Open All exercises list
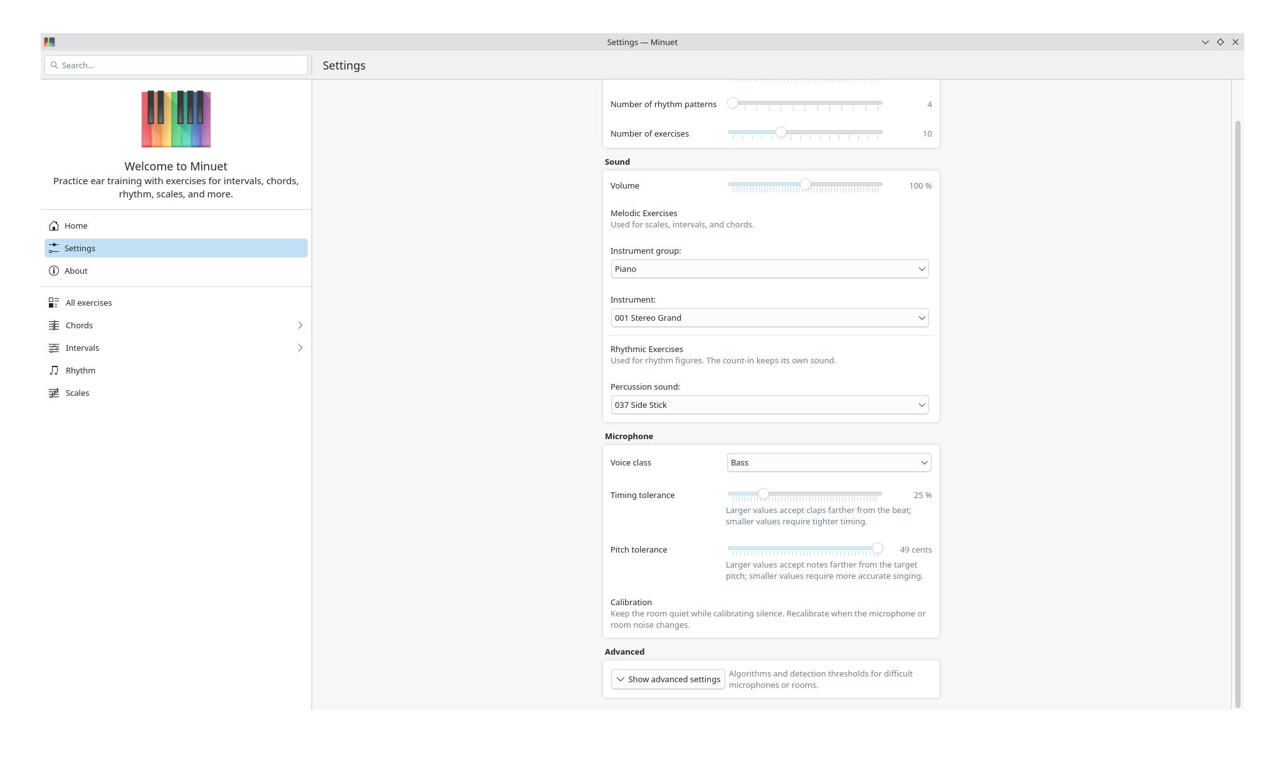This screenshot has height=758, width=1285. pos(176,303)
